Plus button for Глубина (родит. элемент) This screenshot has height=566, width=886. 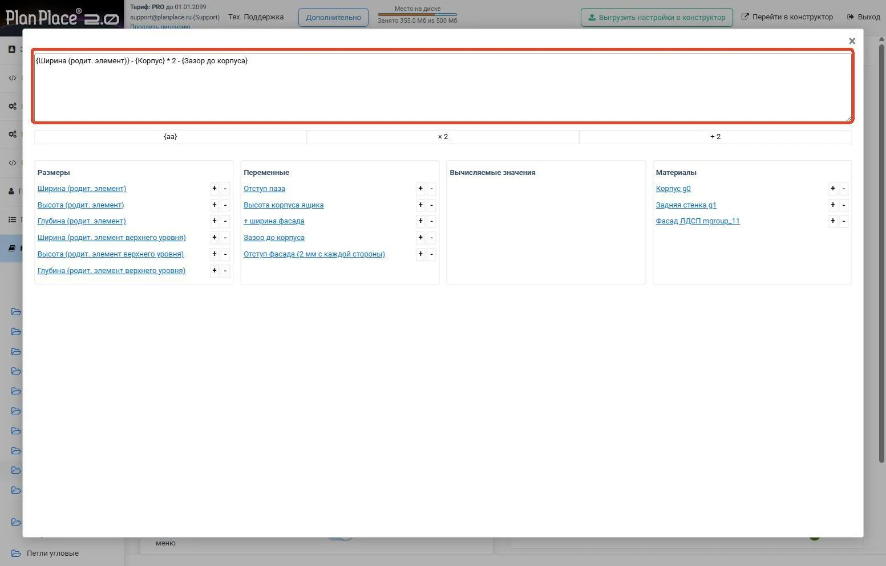[x=215, y=221]
